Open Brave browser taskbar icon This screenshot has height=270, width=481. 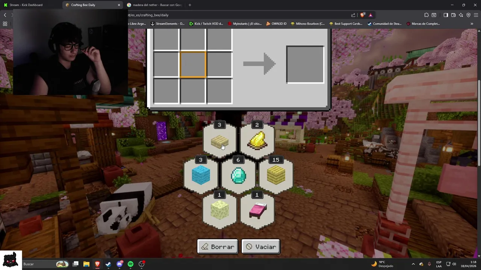tap(97, 264)
